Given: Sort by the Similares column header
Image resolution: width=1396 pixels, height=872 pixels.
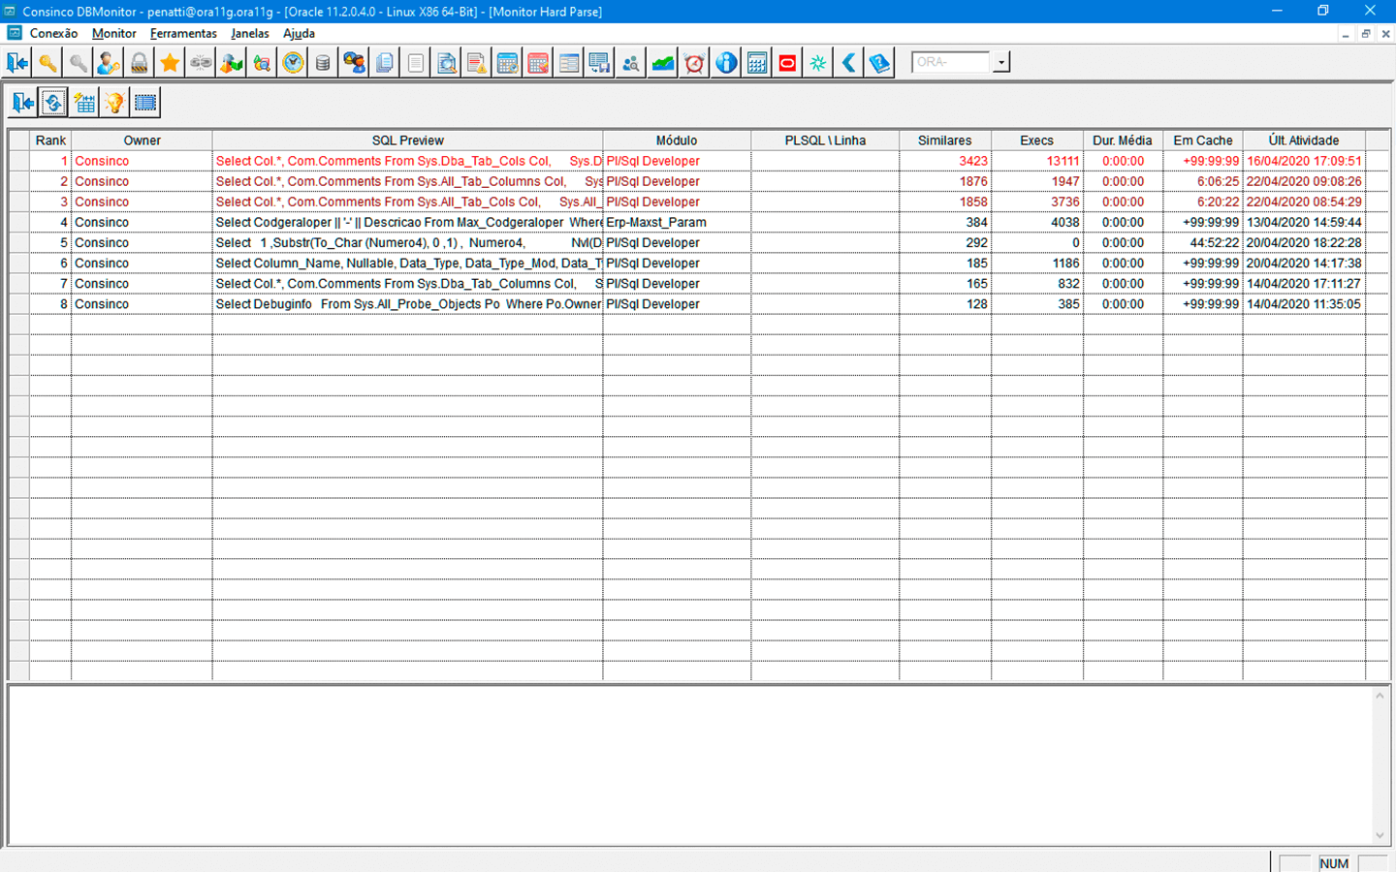Looking at the screenshot, I should tap(944, 140).
